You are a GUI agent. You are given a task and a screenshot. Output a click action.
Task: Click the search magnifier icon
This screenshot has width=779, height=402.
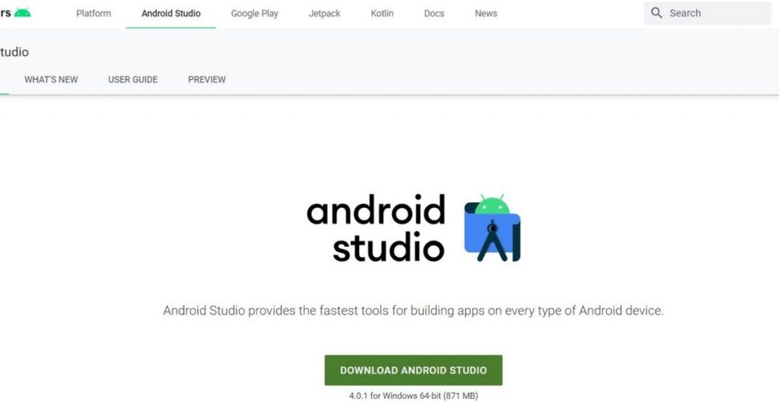pos(657,13)
